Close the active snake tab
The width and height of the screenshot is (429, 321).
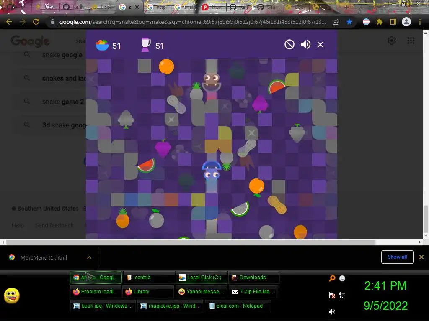pos(137,7)
